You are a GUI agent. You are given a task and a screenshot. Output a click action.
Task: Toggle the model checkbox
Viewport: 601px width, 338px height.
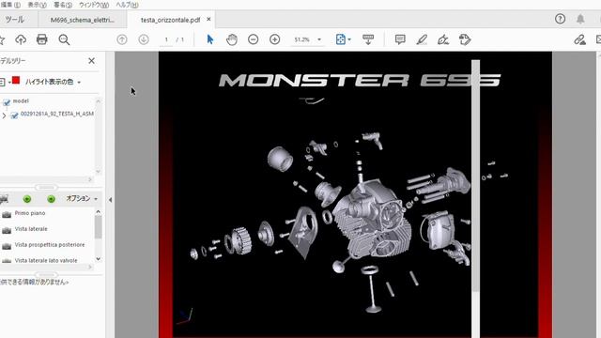click(7, 102)
